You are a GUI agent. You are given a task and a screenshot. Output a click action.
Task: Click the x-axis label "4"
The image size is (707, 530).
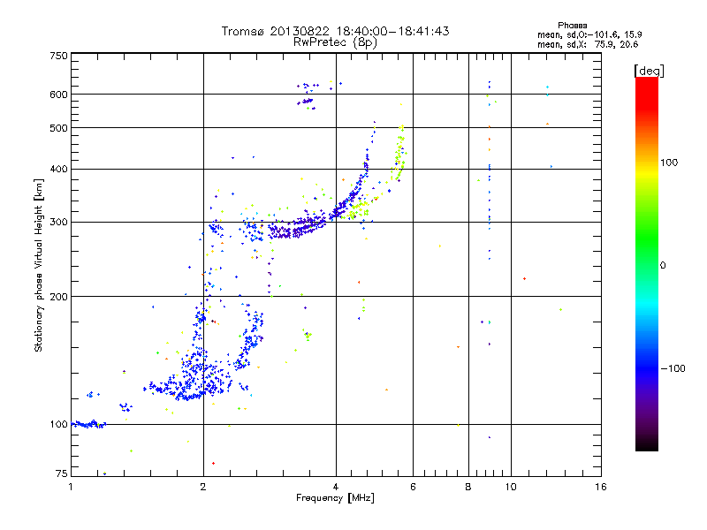336,487
